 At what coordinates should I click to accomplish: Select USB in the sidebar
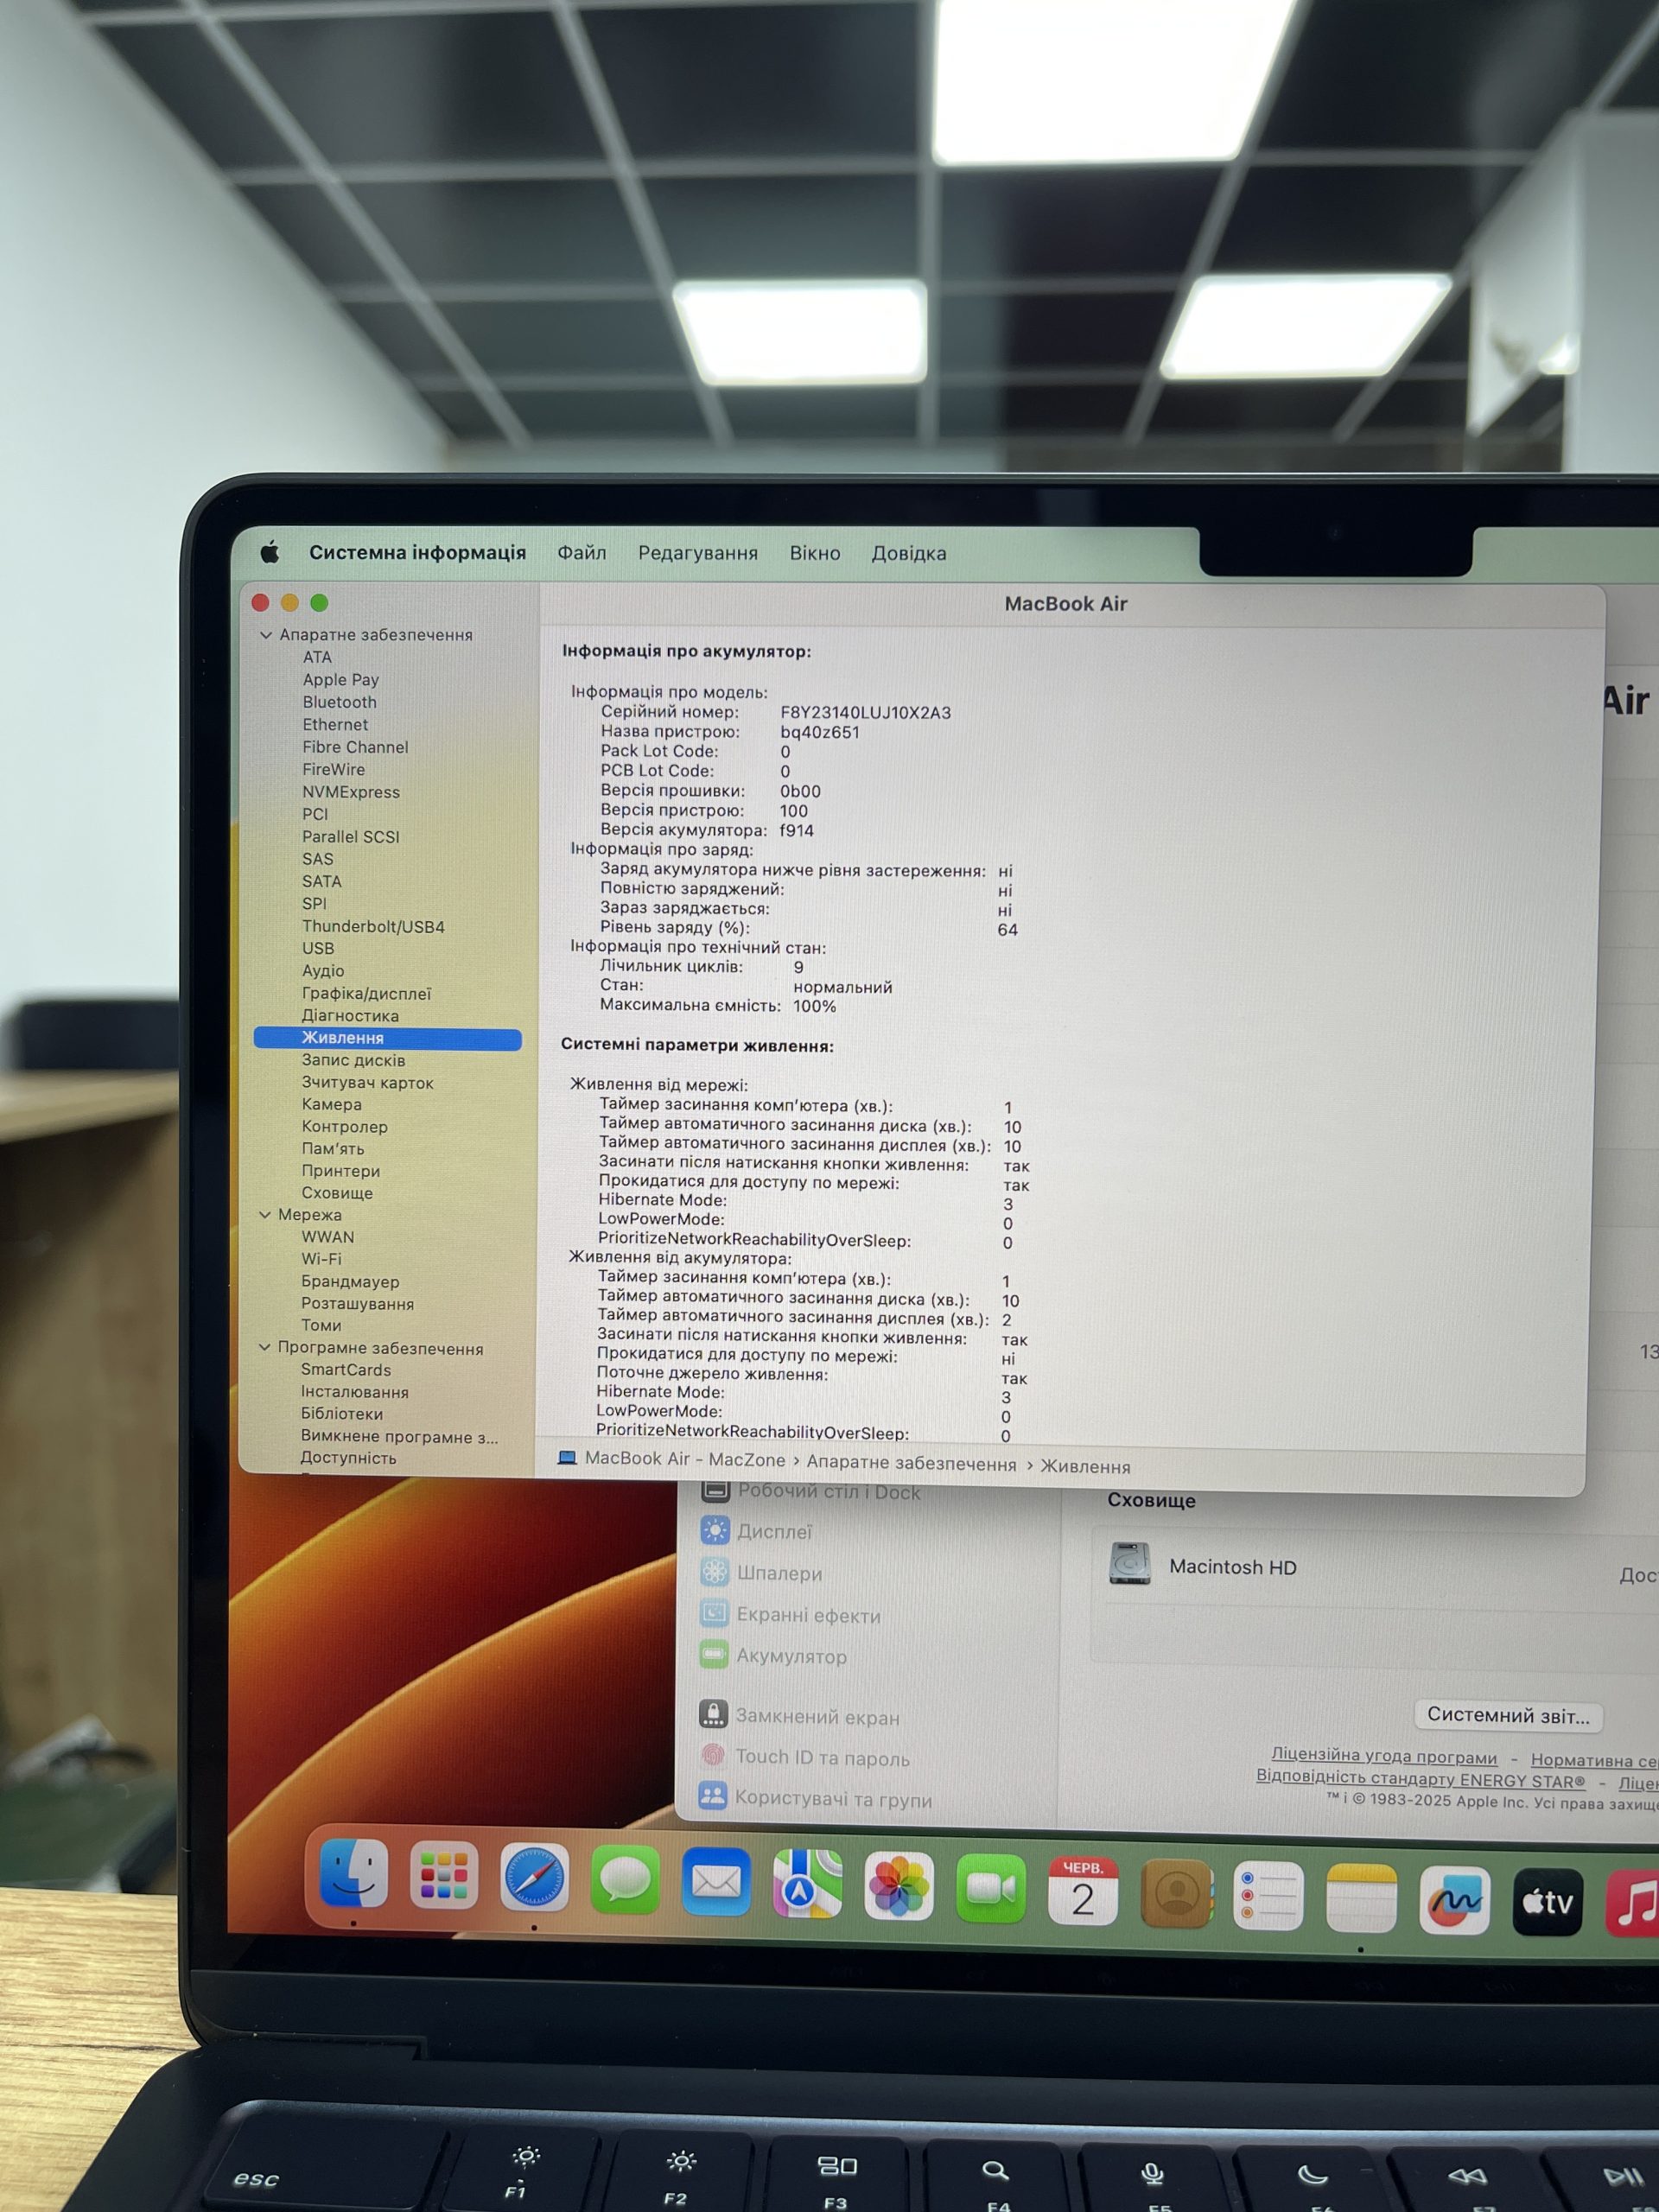pos(318,948)
